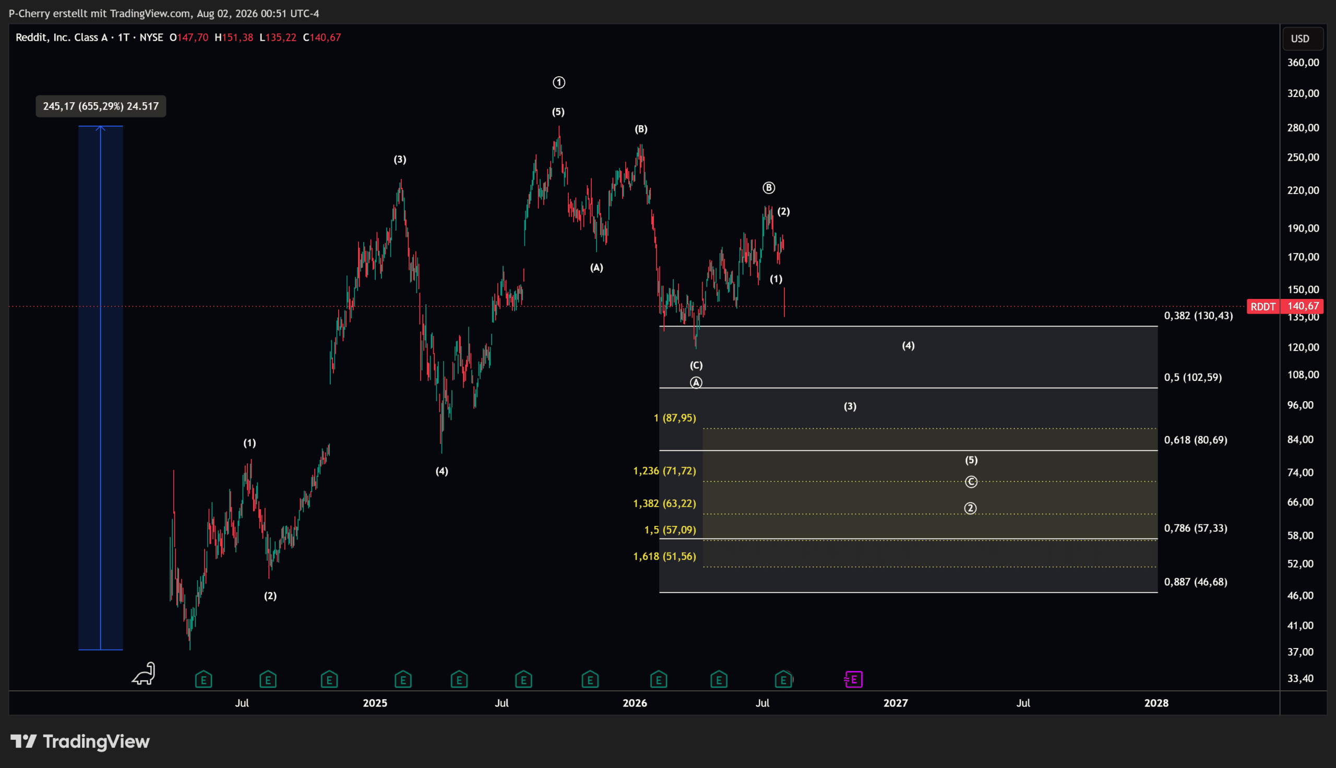Select the 245,17 (655,29%) measurement label
Screen dimensions: 1336x768
coord(101,106)
